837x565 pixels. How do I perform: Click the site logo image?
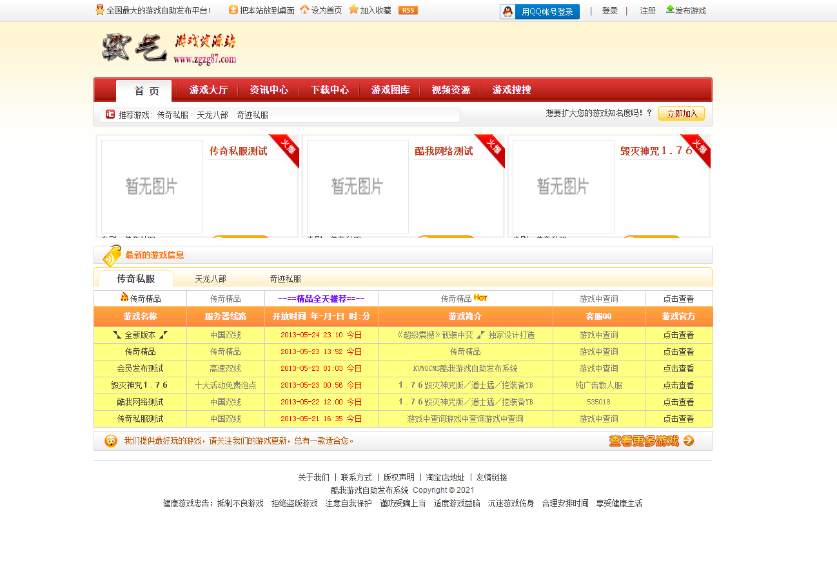pos(169,49)
